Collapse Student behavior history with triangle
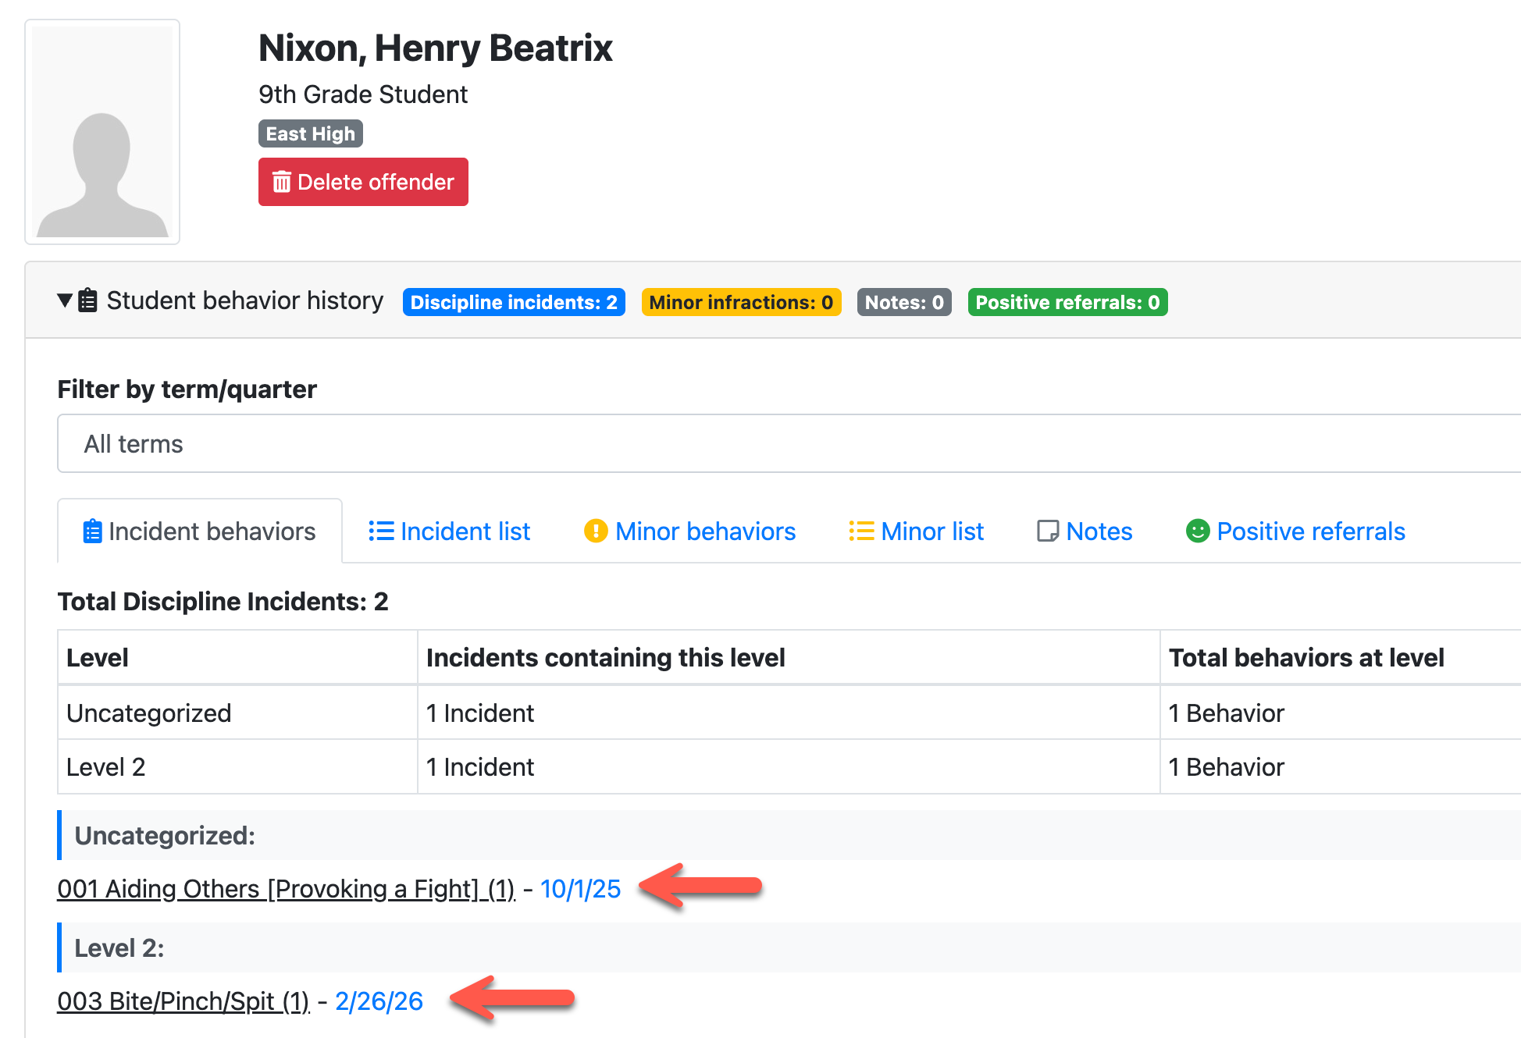1521x1038 pixels. 65,300
